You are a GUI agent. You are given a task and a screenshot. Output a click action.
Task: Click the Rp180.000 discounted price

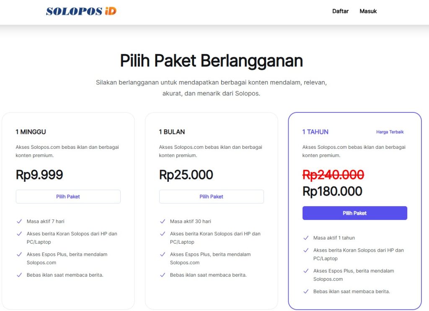332,191
